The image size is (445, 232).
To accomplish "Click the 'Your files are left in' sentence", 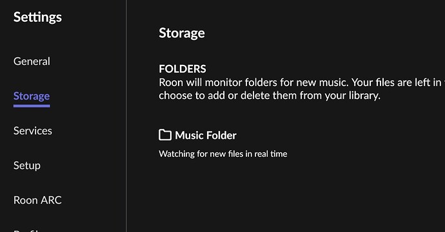I will 398,82.
